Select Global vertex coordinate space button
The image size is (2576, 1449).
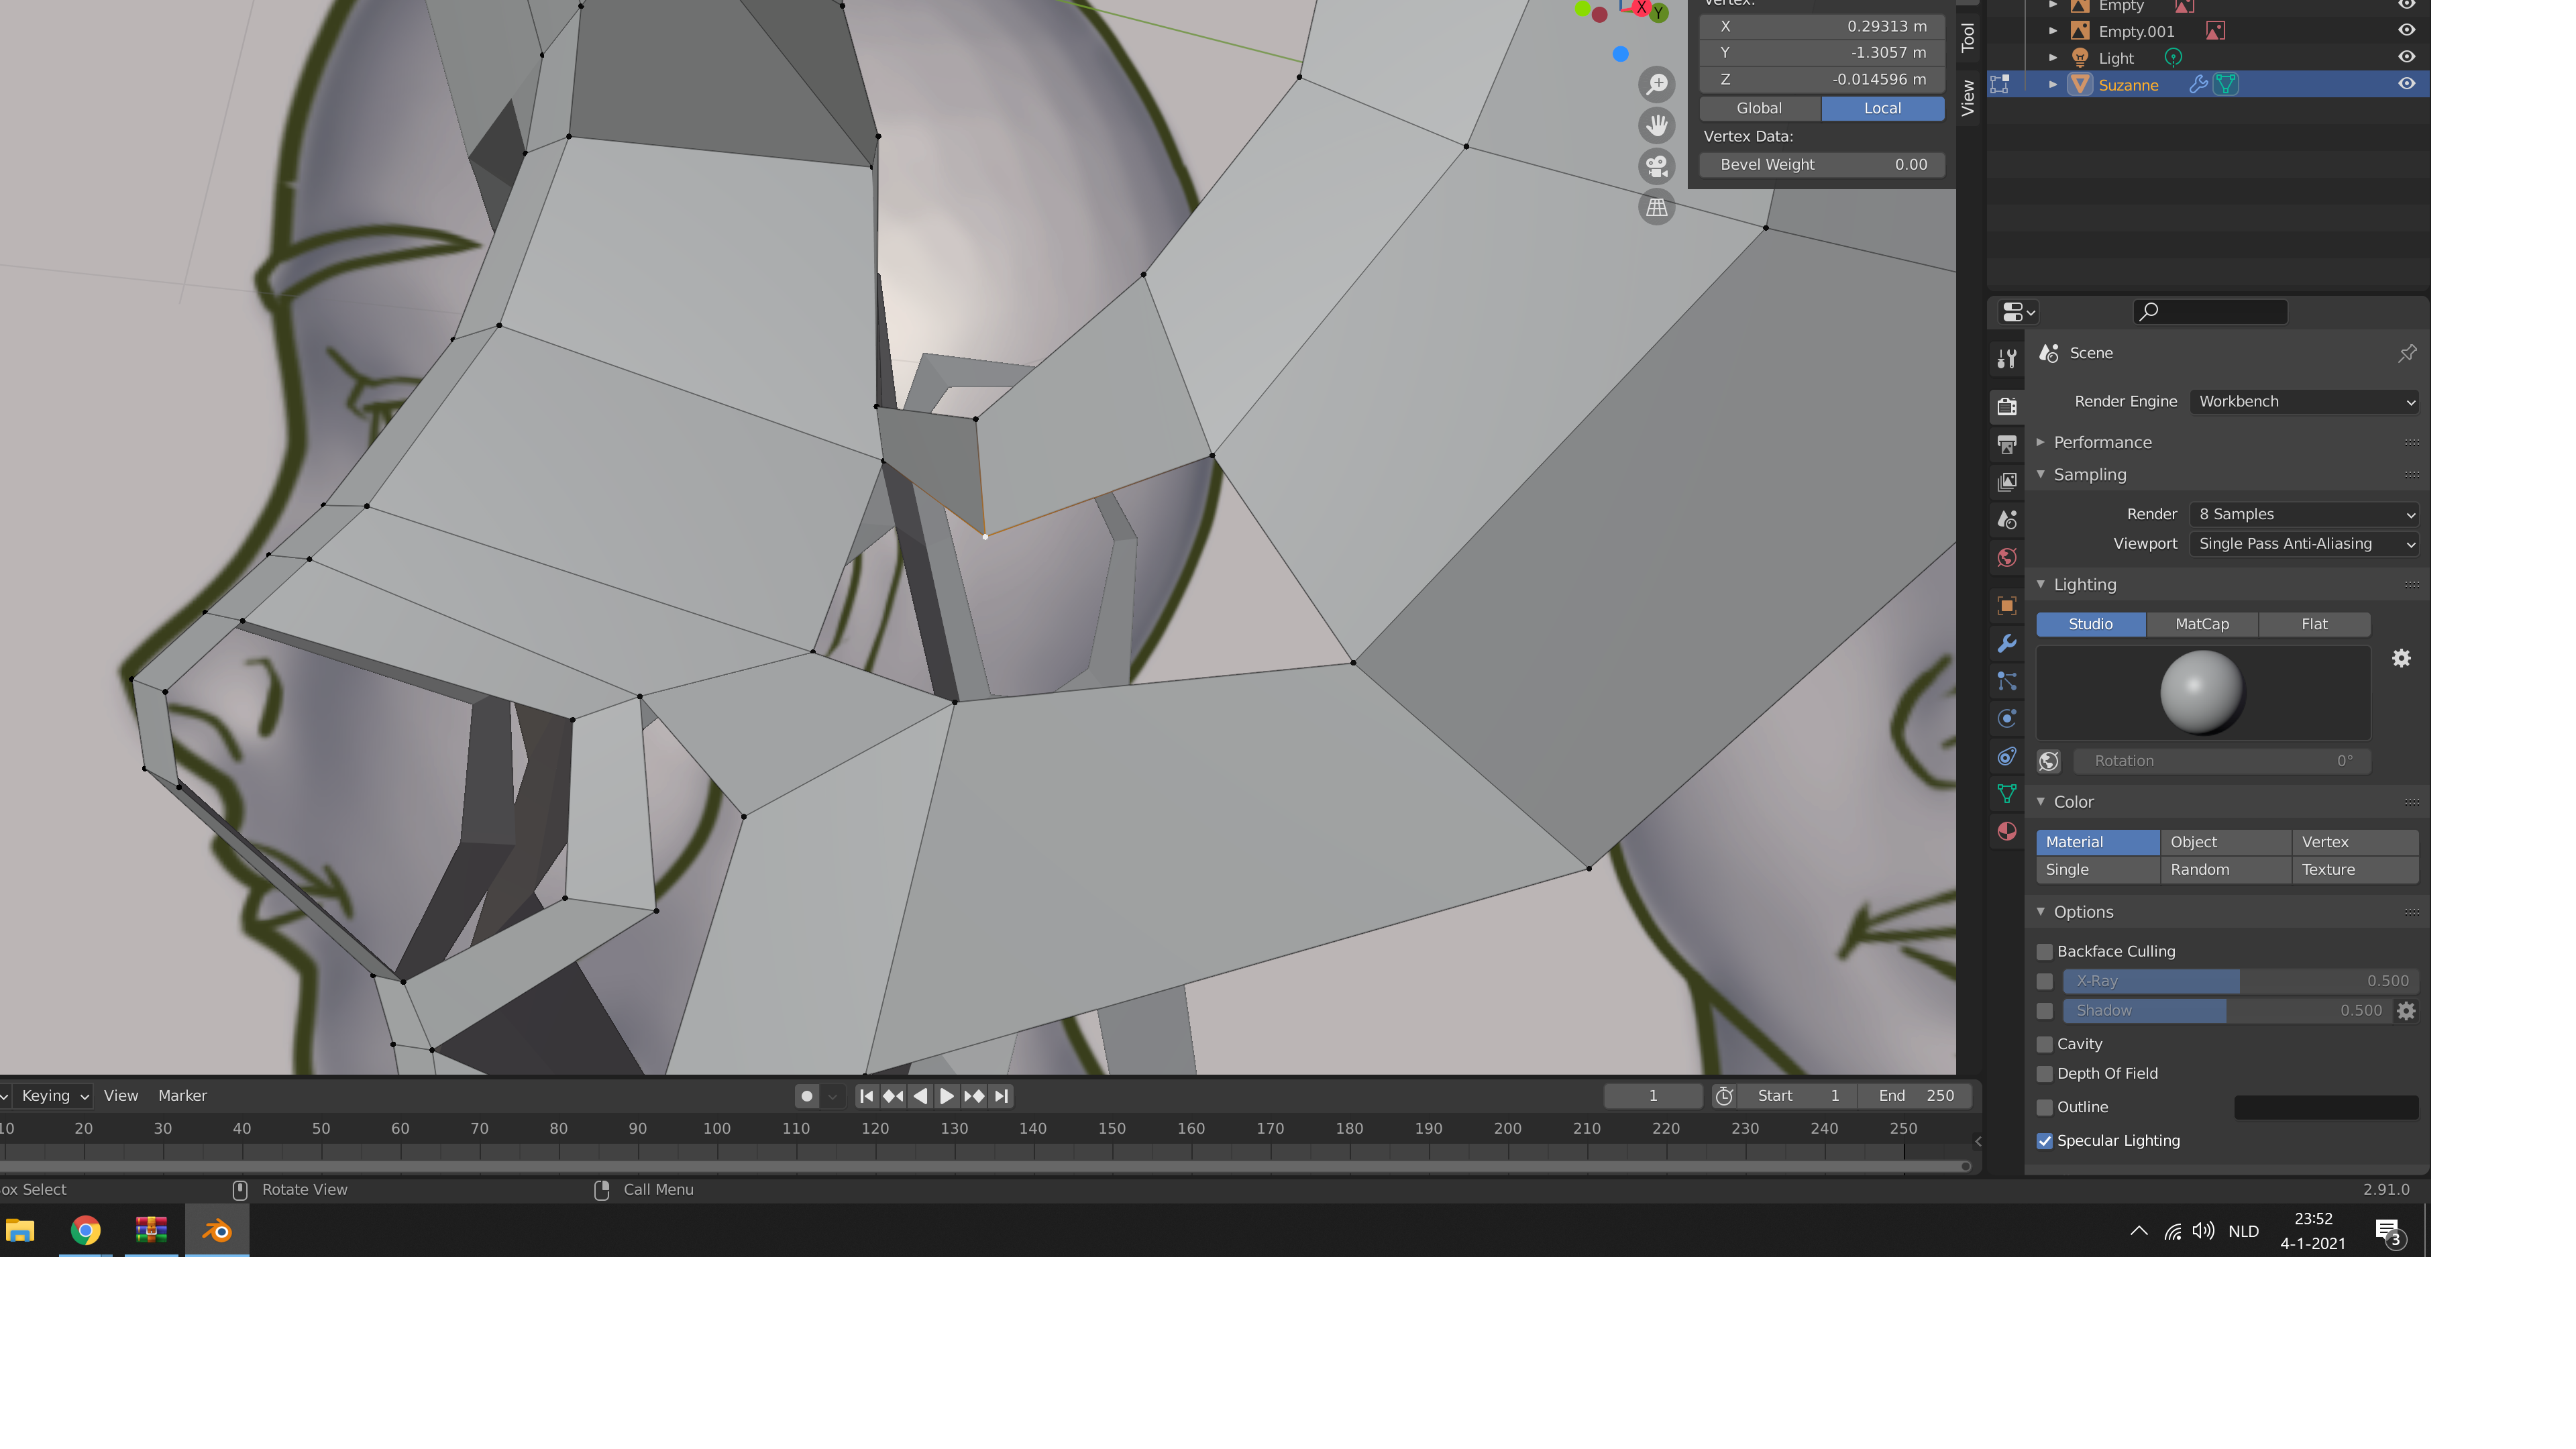click(1759, 108)
